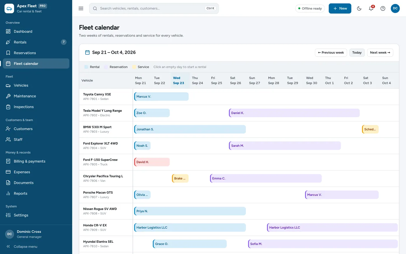Viewport: 406px width, 254px height.
Task: Open Settings sliders item
Action: point(36,215)
